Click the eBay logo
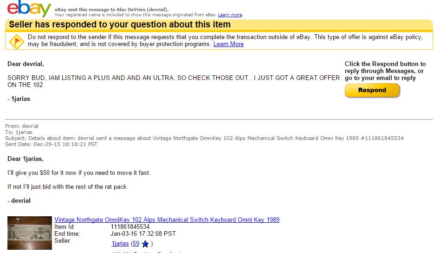This screenshot has width=439, height=253. coord(29,9)
